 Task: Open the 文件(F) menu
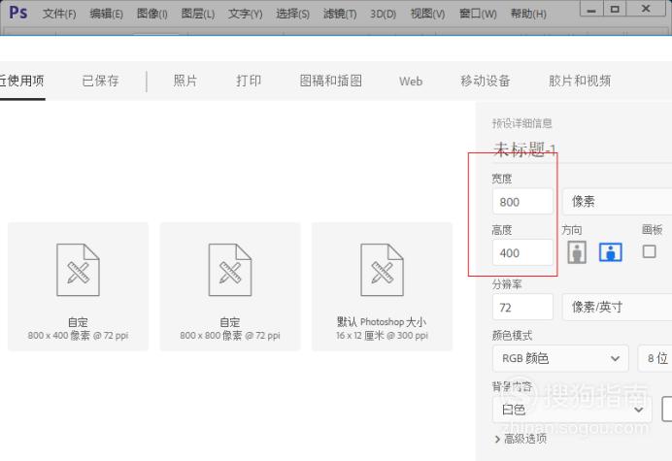(x=59, y=14)
